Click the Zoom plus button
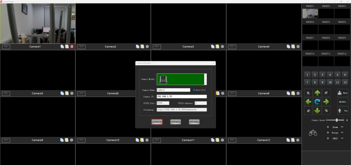The image size is (351, 165). coord(328,127)
